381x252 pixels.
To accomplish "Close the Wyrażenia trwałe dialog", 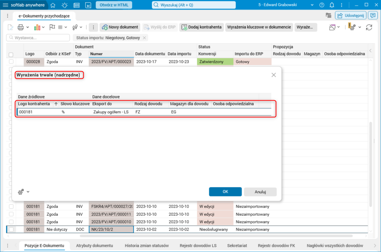I will pyautogui.click(x=274, y=75).
